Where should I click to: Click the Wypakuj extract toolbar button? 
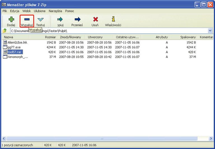tap(27, 21)
